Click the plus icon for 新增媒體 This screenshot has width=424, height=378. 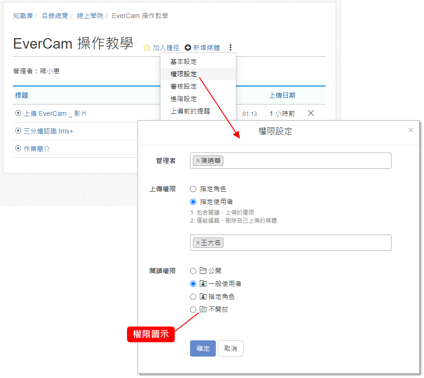pos(188,48)
